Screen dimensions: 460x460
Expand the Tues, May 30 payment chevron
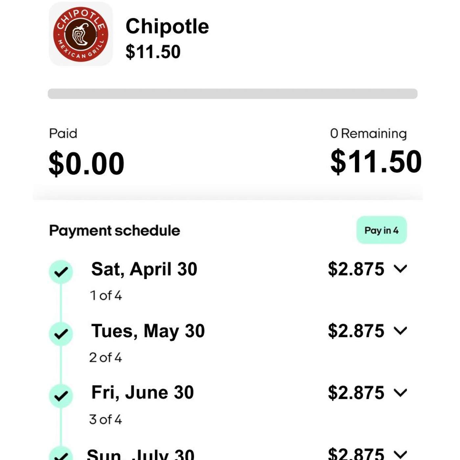(400, 331)
